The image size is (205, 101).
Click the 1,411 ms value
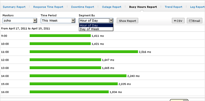pos(98,36)
